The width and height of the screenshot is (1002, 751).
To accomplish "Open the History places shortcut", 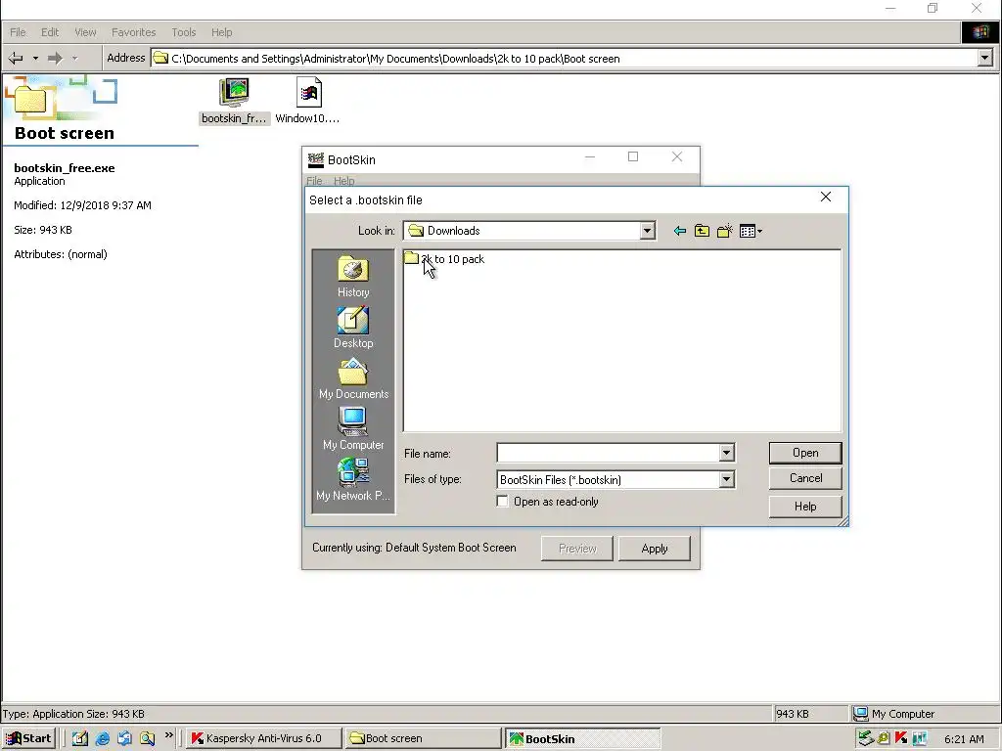I will click(x=352, y=277).
